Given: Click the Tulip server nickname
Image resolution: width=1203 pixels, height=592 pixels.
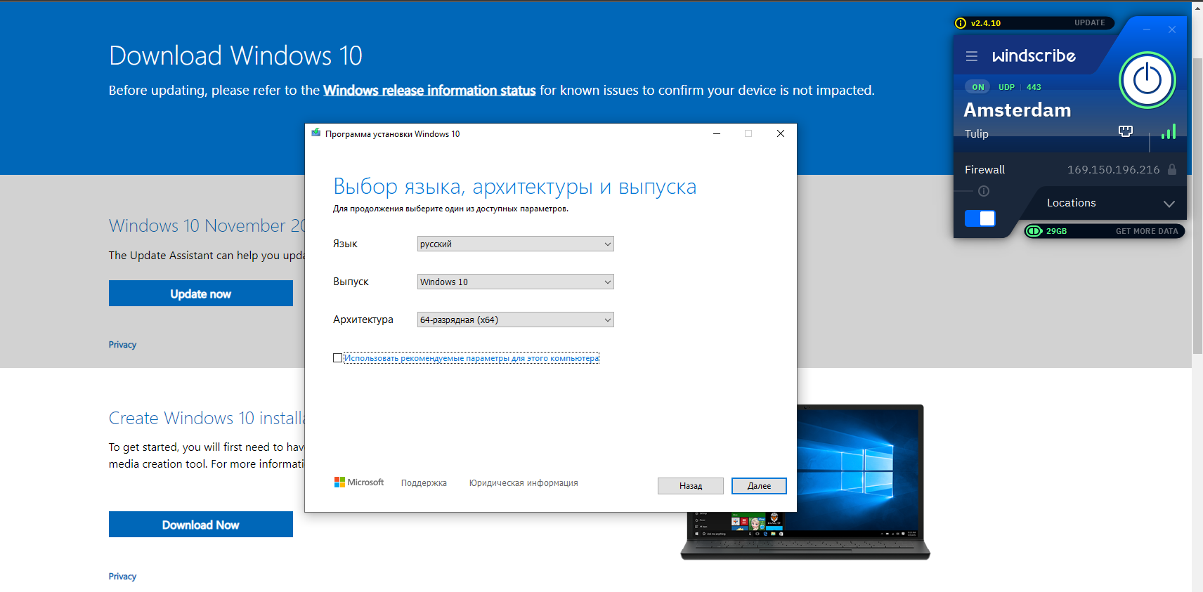Looking at the screenshot, I should click(976, 133).
